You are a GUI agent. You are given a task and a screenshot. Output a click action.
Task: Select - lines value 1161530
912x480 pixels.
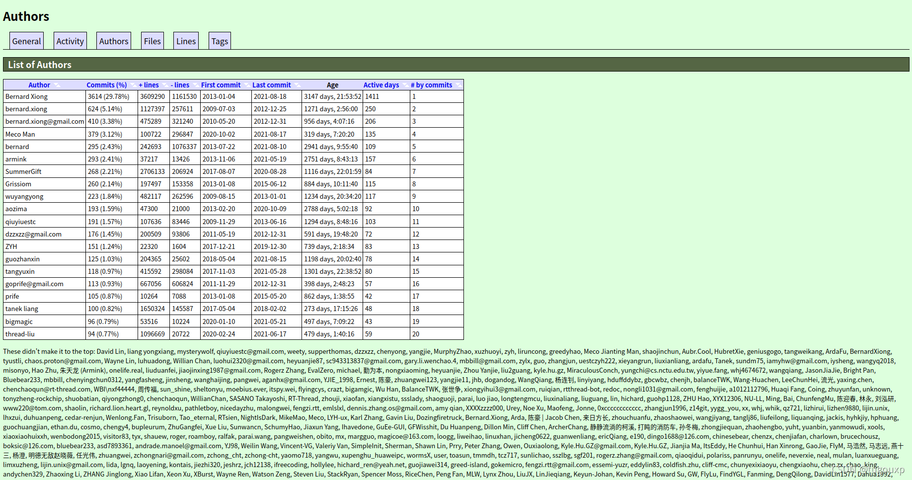[x=184, y=96]
